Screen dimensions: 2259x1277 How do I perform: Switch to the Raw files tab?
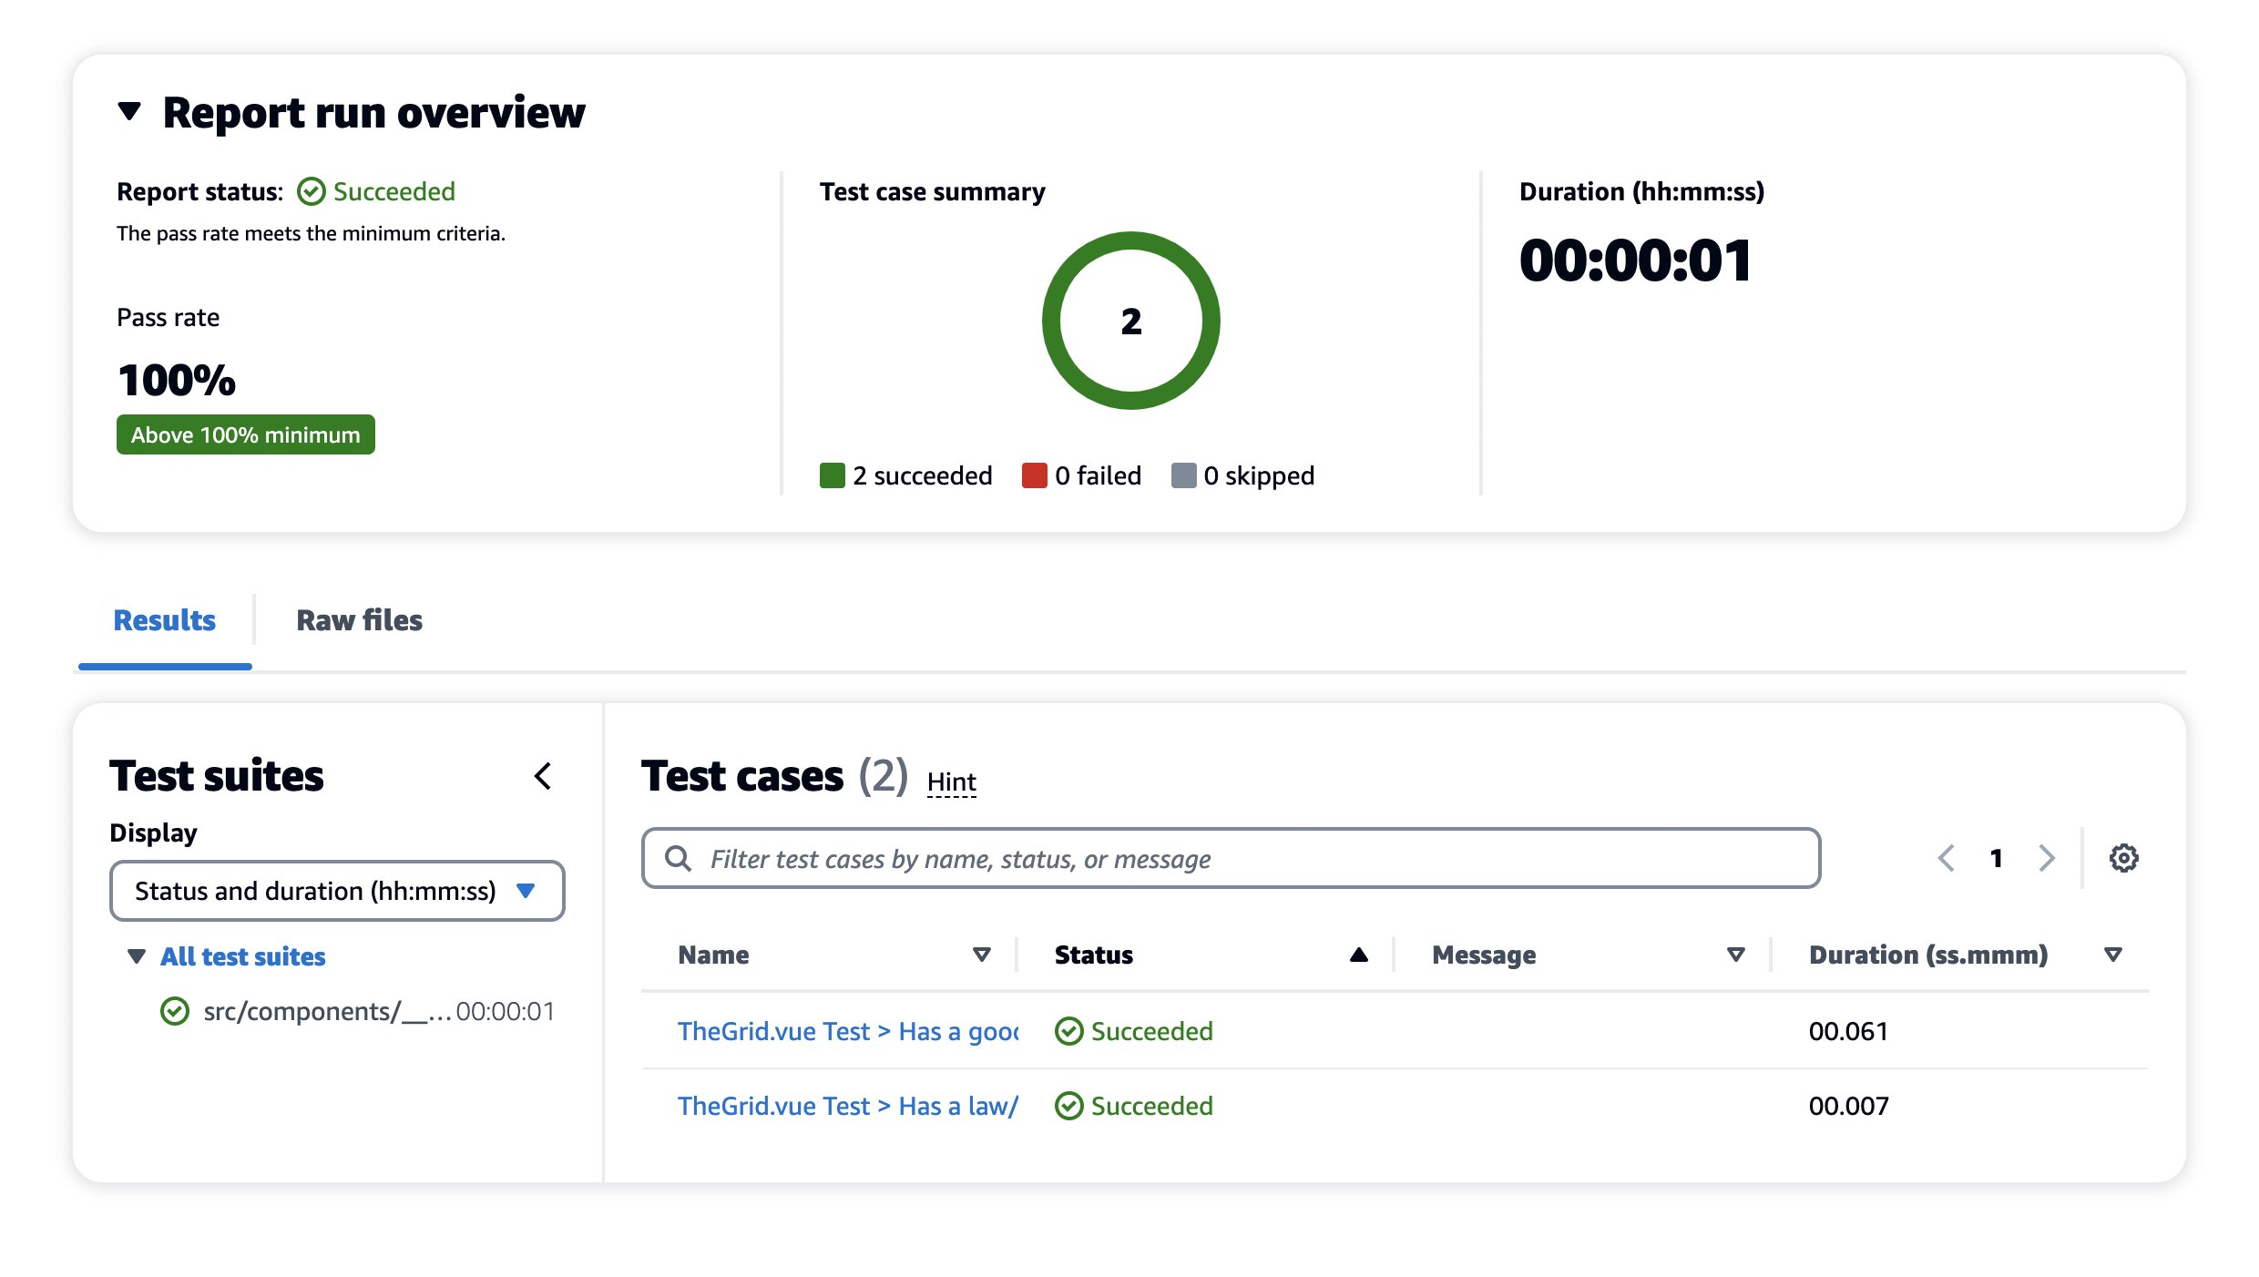click(x=358, y=620)
